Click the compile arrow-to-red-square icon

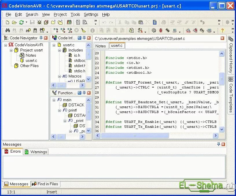56,30
